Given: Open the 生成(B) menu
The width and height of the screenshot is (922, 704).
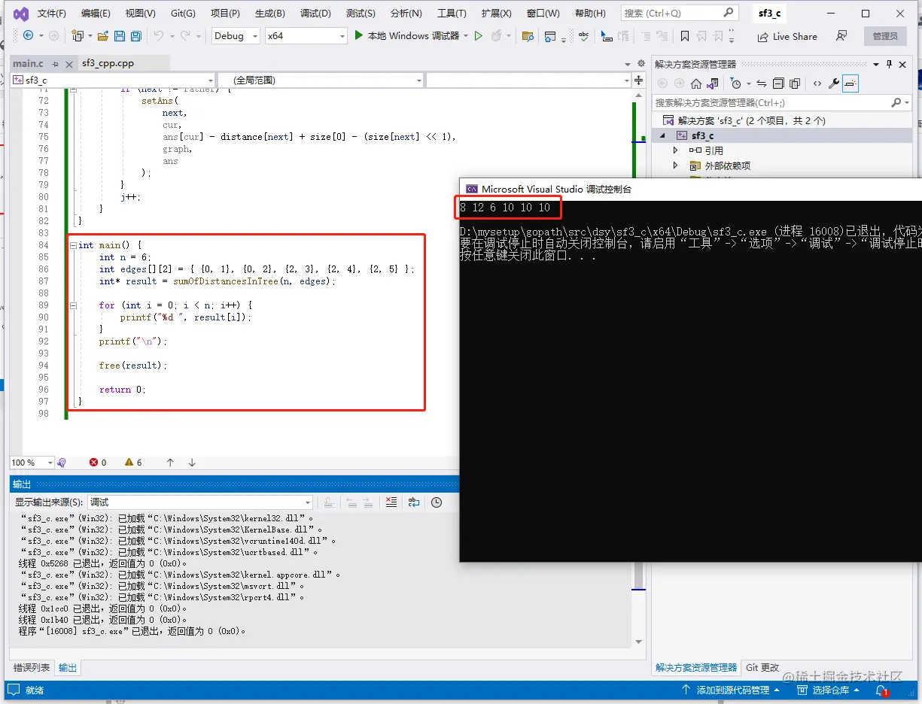Looking at the screenshot, I should 270,14.
